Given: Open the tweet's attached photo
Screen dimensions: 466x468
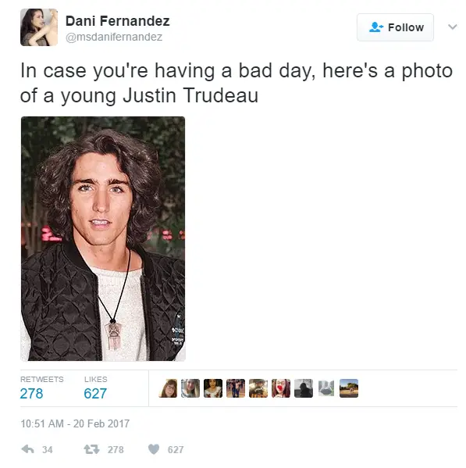Looking at the screenshot, I should pos(103,238).
